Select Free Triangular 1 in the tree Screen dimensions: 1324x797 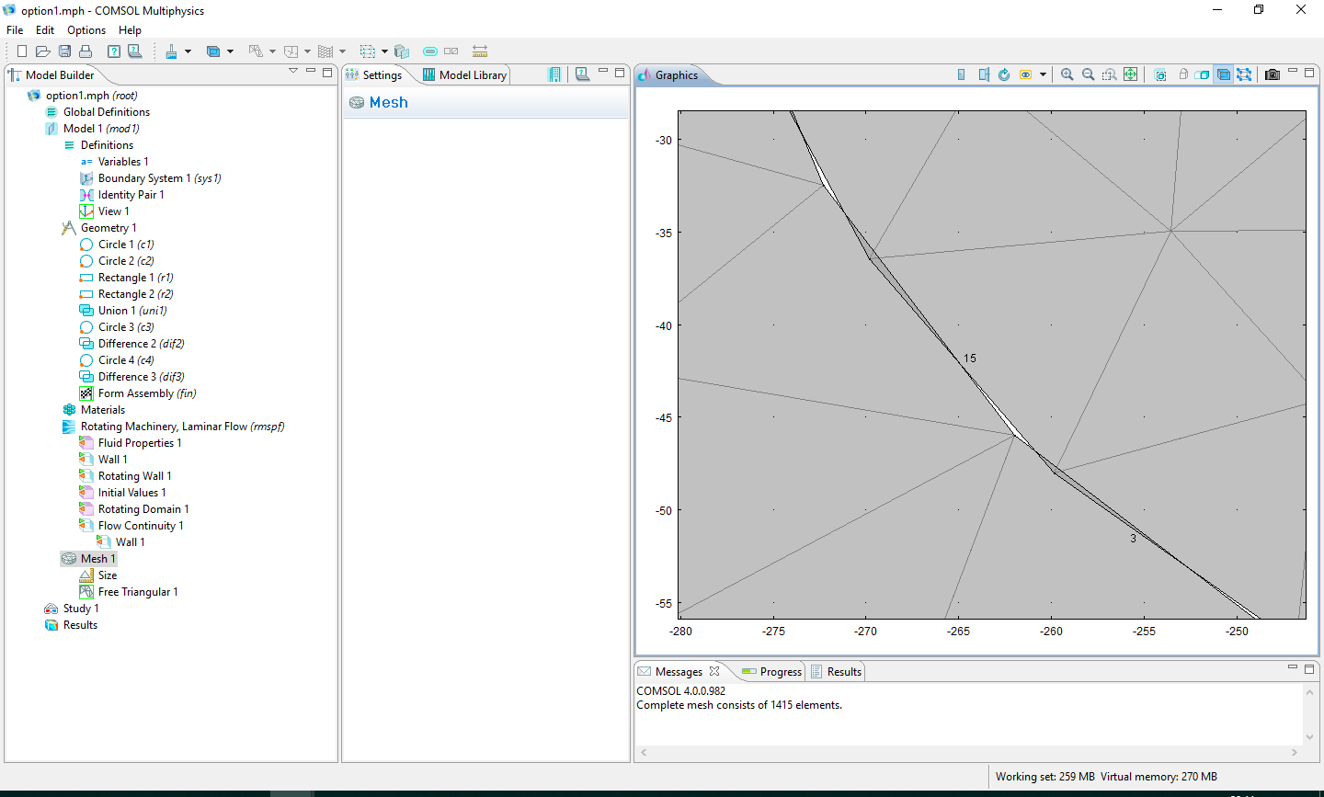click(138, 592)
